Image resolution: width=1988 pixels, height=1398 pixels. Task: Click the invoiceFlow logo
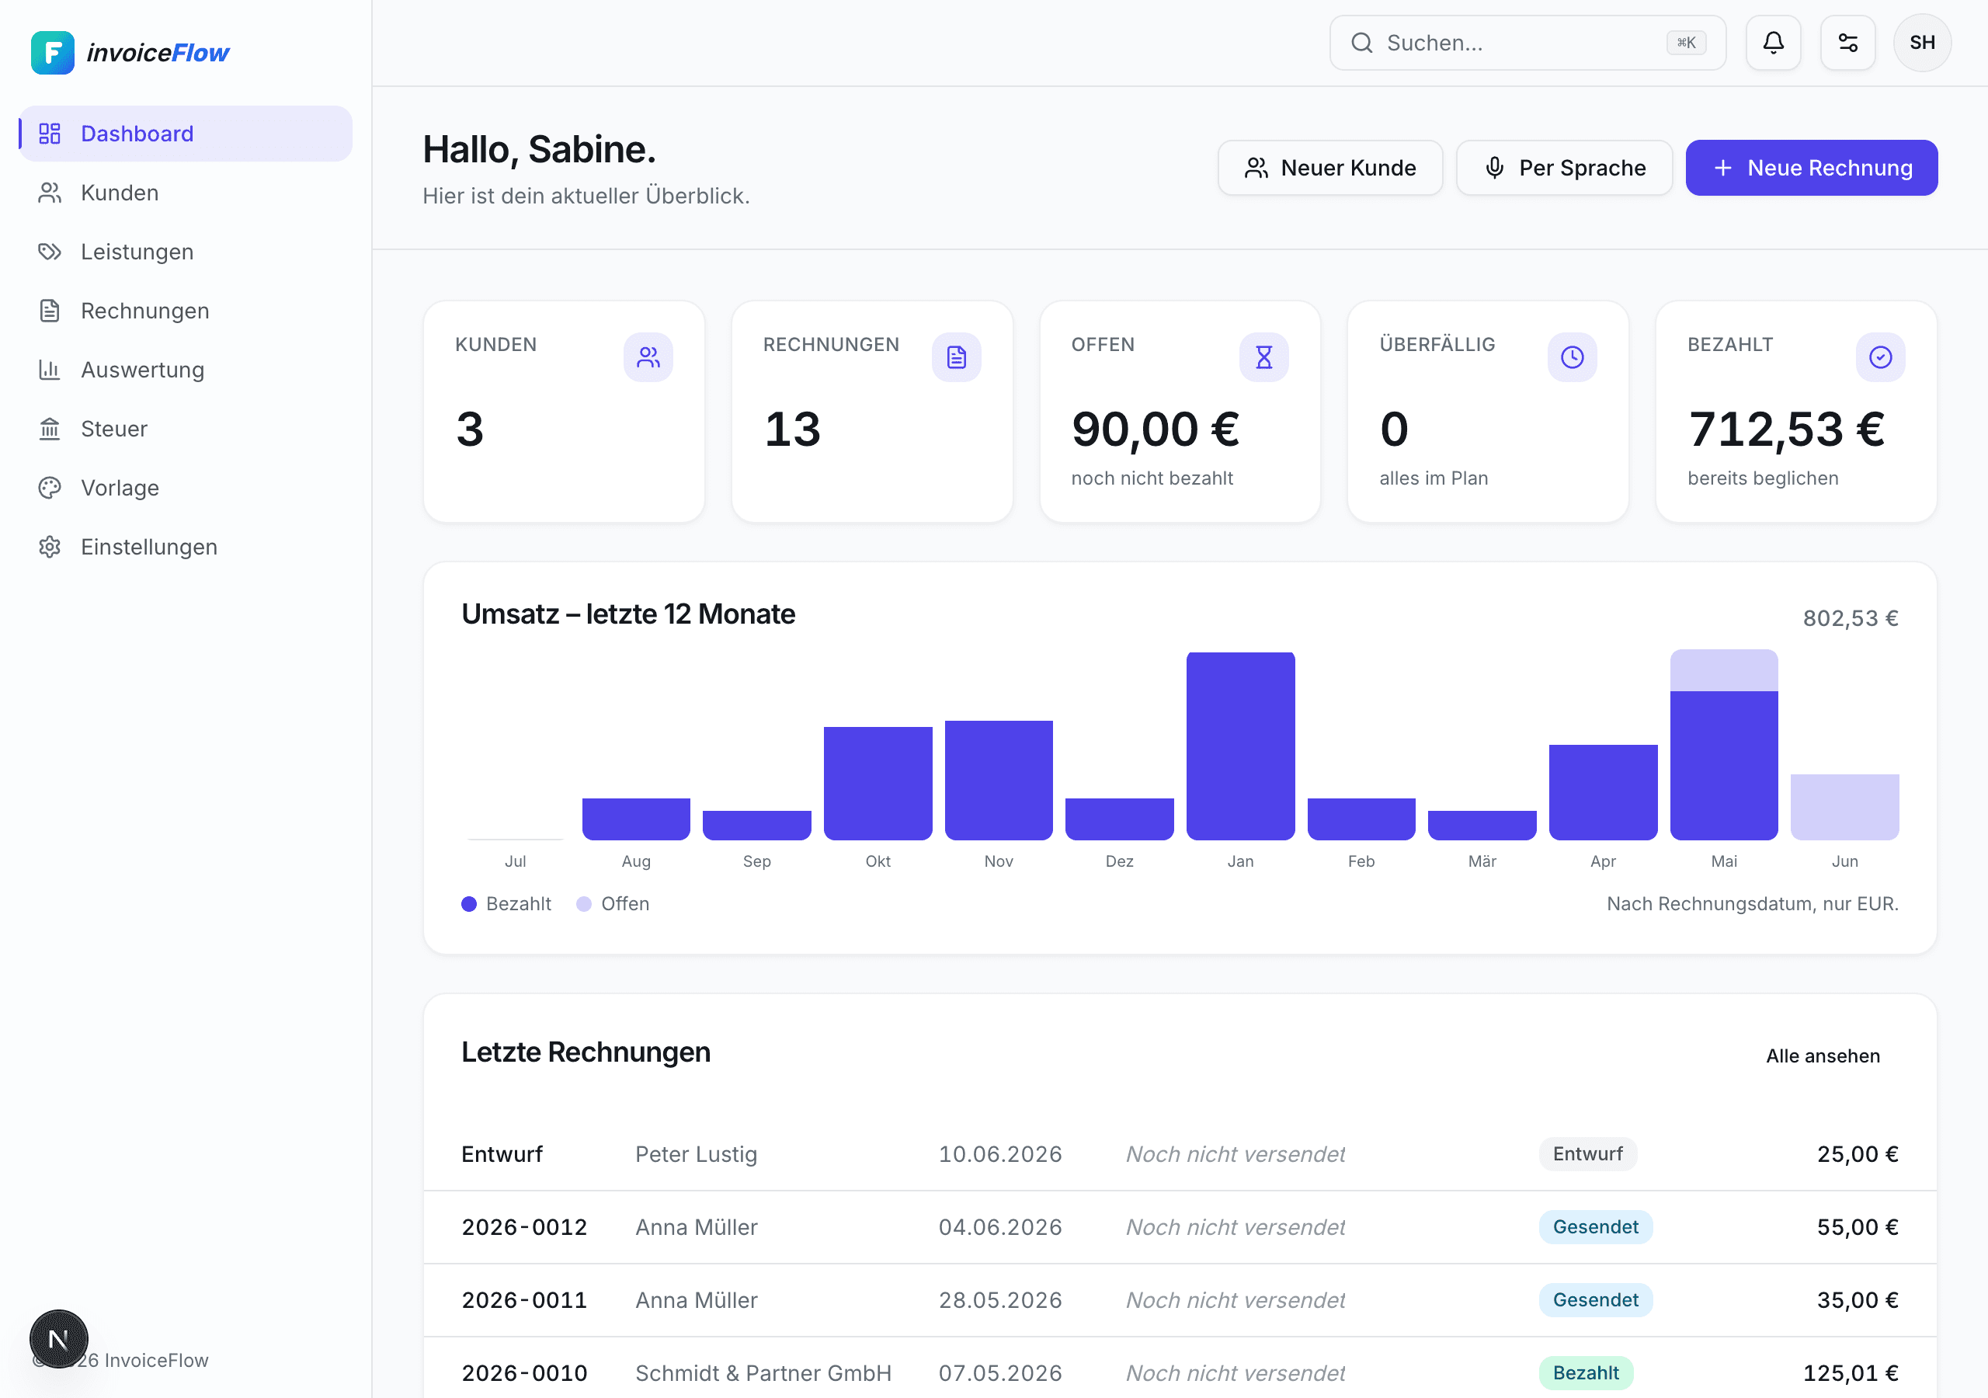pyautogui.click(x=130, y=53)
